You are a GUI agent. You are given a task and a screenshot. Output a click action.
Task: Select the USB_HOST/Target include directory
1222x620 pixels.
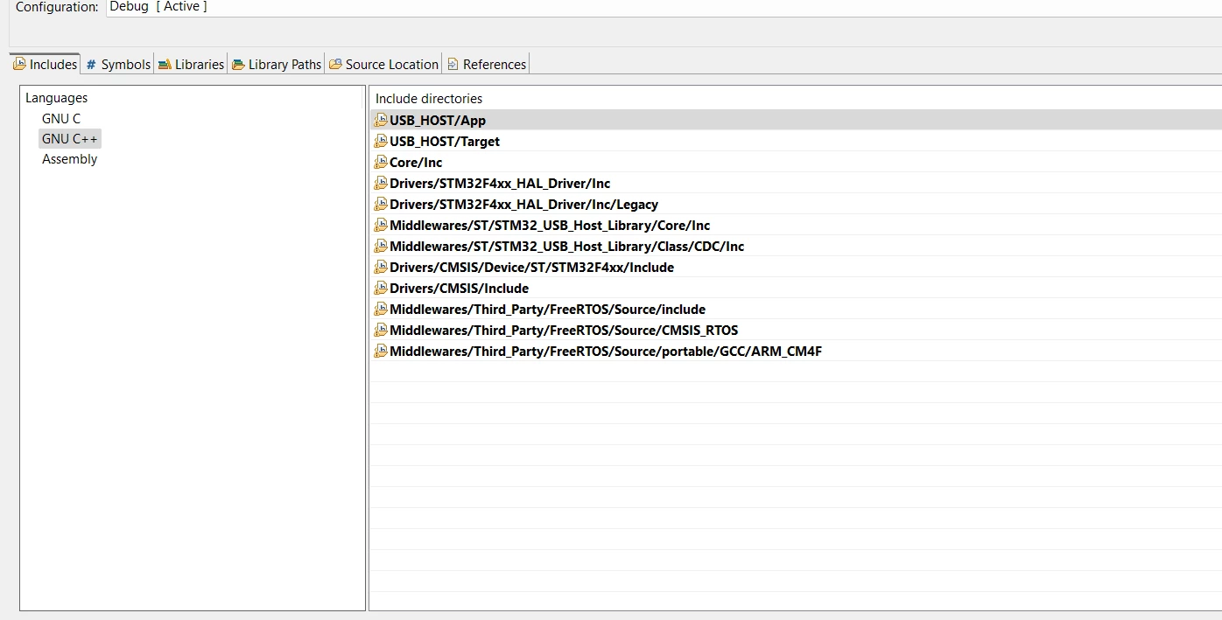pyautogui.click(x=796, y=141)
